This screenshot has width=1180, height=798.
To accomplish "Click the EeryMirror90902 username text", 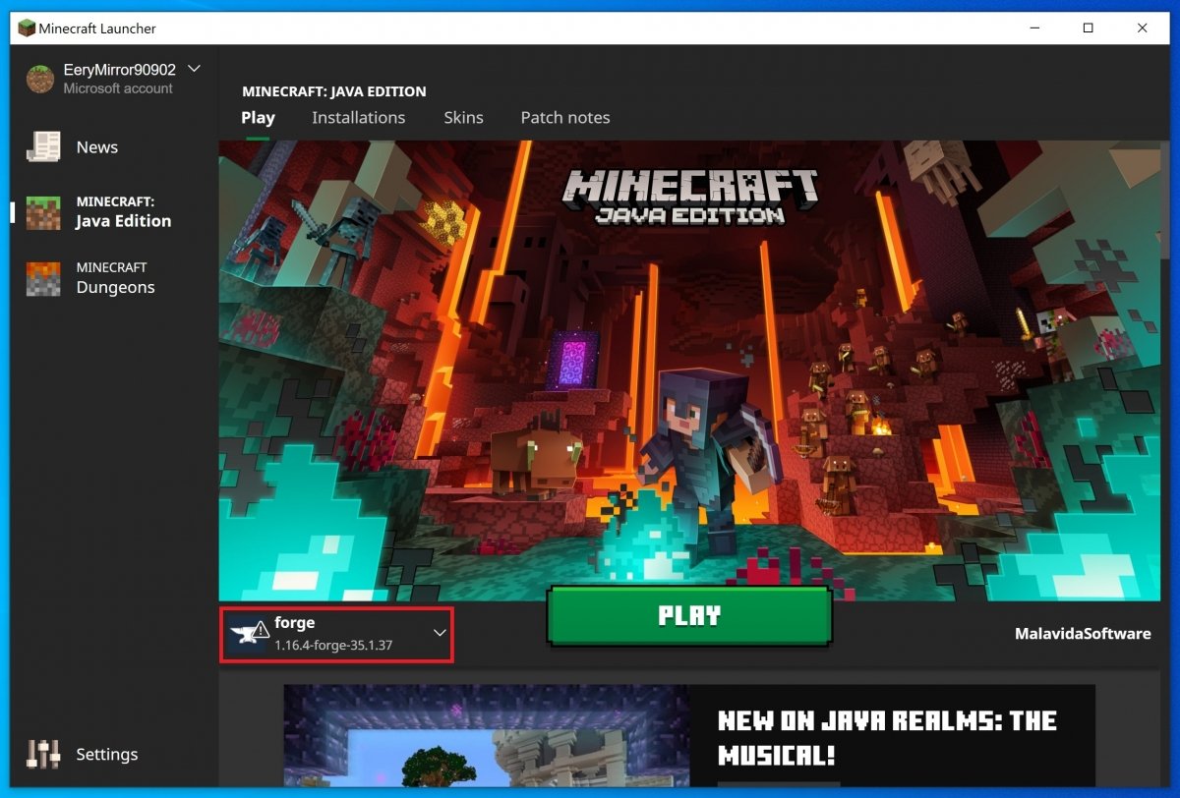I will tap(119, 70).
